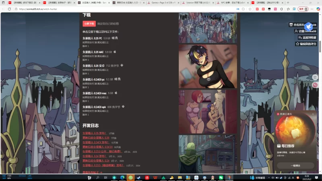Click the 登录 sign-in profile button
Viewport: 322px width, 181px height.
(x=303, y=9)
